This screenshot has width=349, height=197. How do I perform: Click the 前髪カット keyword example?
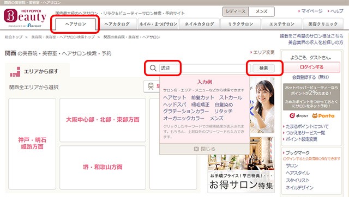pos(202,97)
